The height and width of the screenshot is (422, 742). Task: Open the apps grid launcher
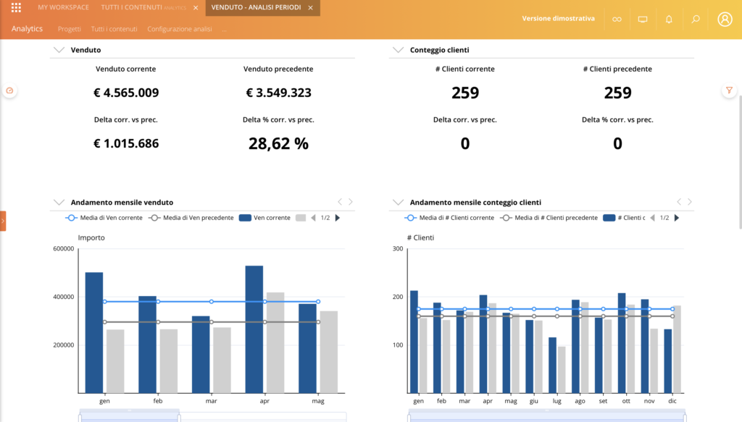[16, 8]
